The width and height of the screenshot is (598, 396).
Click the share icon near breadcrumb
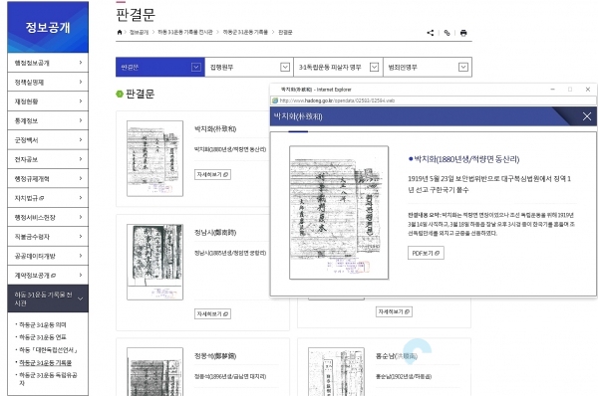[431, 33]
